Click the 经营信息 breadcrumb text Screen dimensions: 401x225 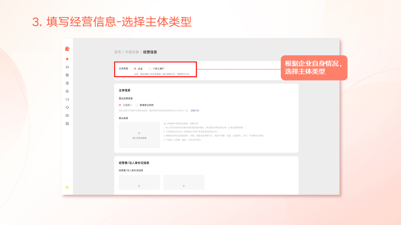pyautogui.click(x=150, y=52)
